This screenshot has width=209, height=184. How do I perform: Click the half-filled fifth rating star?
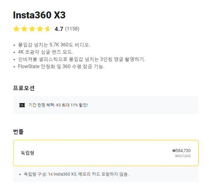click(47, 29)
